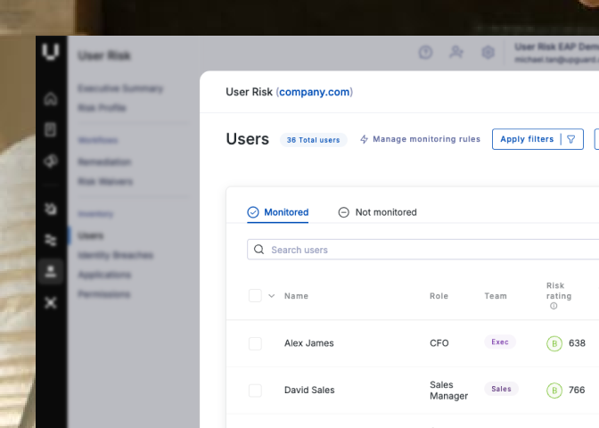Viewport: 599px width, 428px height.
Task: Open Manage monitoring rules
Action: 420,139
